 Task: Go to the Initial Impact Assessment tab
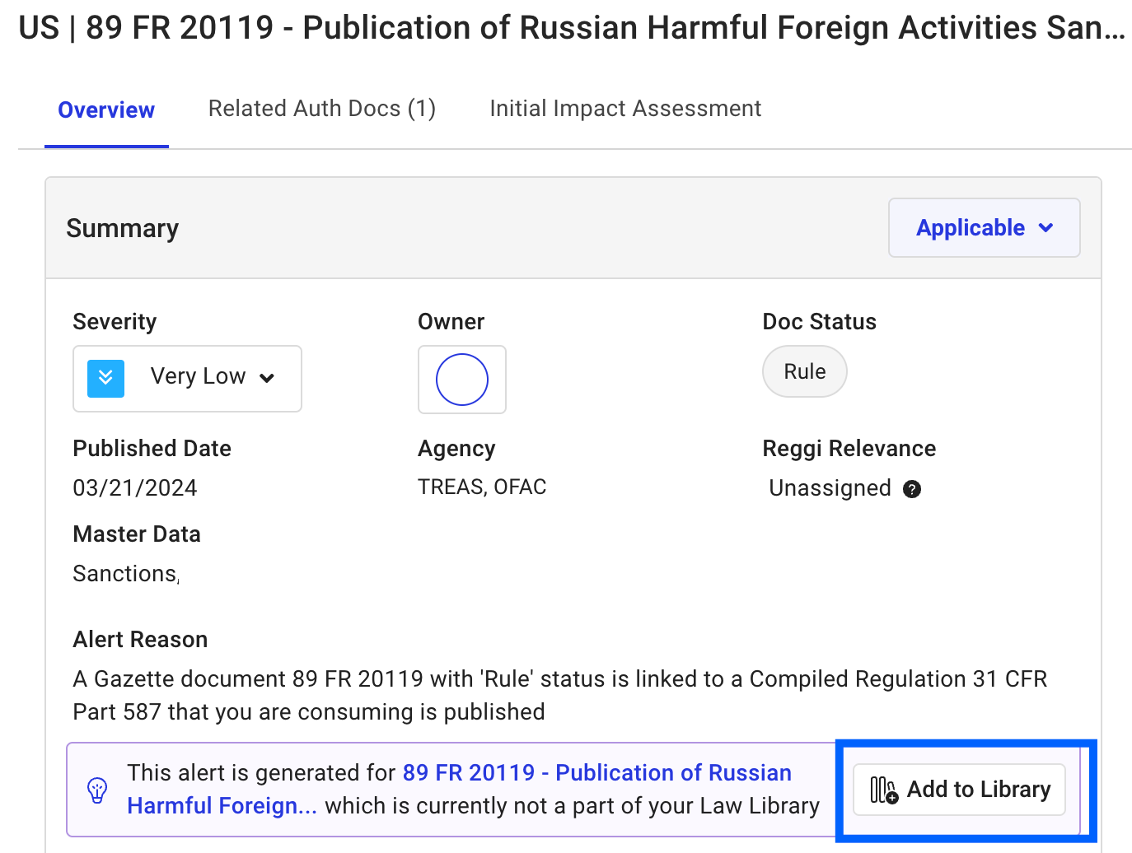tap(624, 109)
